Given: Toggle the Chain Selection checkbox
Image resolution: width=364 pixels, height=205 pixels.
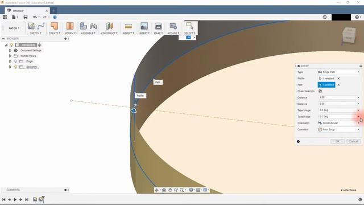Looking at the screenshot, I should pos(320,91).
